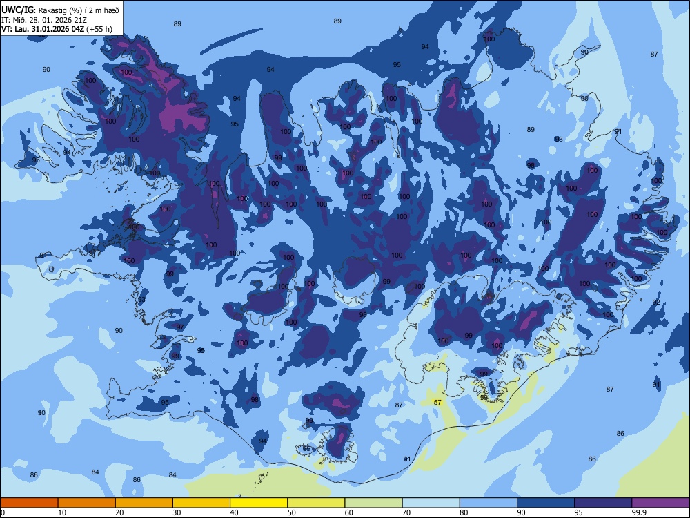Click the legend tick label '30'
This screenshot has width=690, height=518.
177,512
